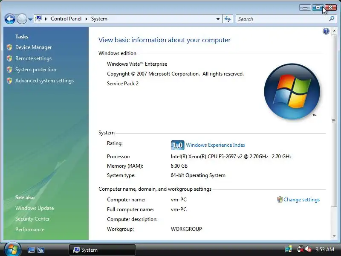The image size is (341, 256).
Task: Open Advanced system settings
Action: coord(44,81)
